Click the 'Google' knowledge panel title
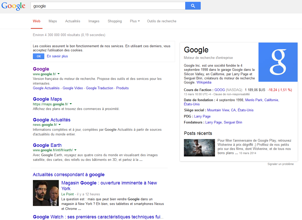Image resolution: width=302 pixels, height=220 pixels. point(196,50)
